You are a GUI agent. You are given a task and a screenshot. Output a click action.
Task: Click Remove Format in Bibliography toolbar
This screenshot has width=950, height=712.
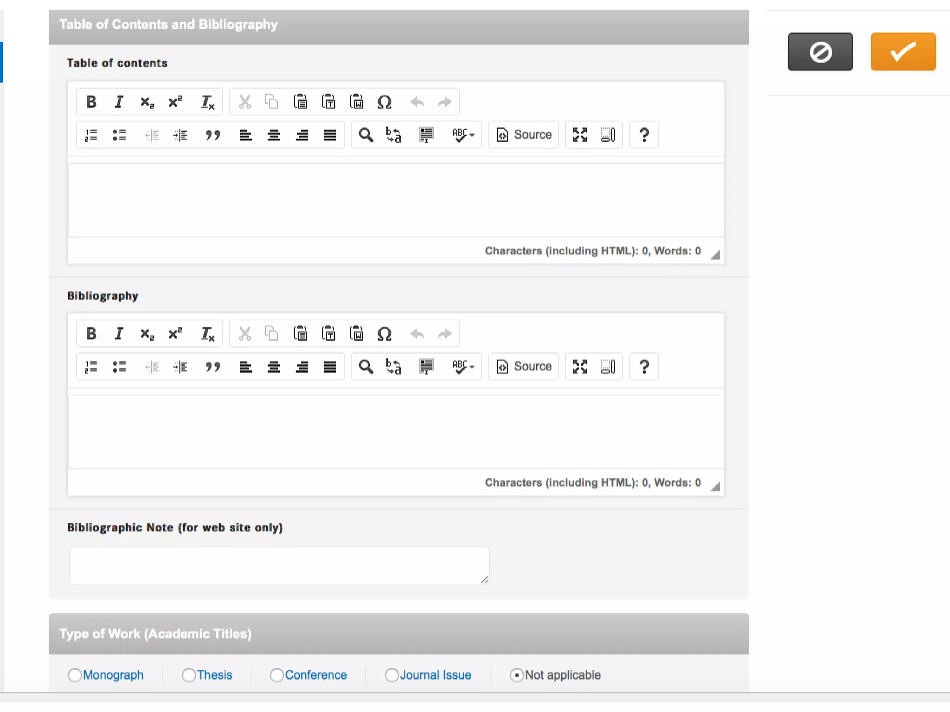[x=207, y=333]
